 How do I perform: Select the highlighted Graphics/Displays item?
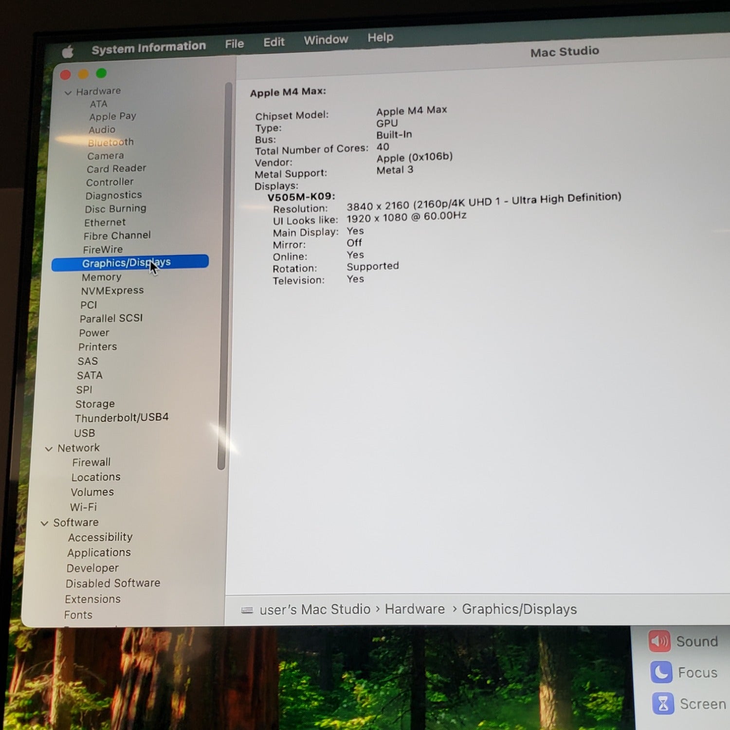click(130, 263)
